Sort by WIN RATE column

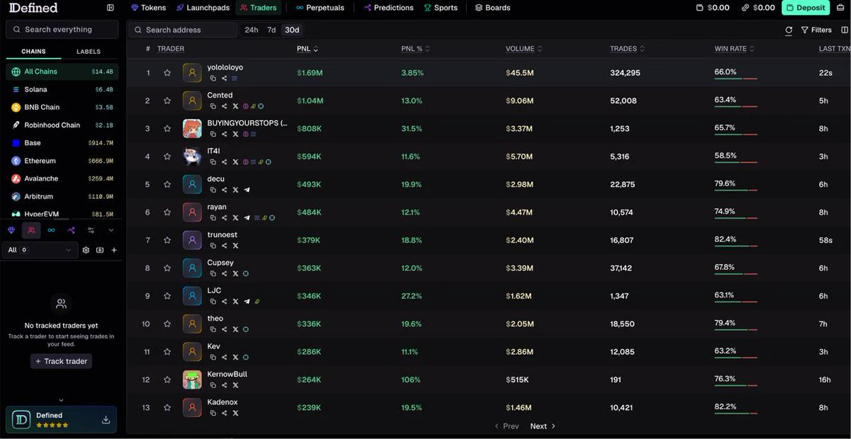click(734, 49)
